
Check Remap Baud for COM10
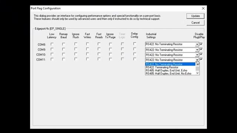63,54
